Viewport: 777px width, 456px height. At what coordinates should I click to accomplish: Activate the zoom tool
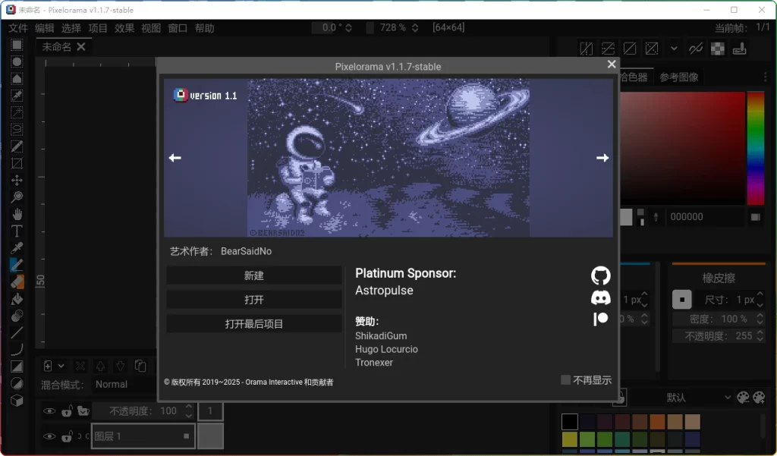(x=17, y=197)
